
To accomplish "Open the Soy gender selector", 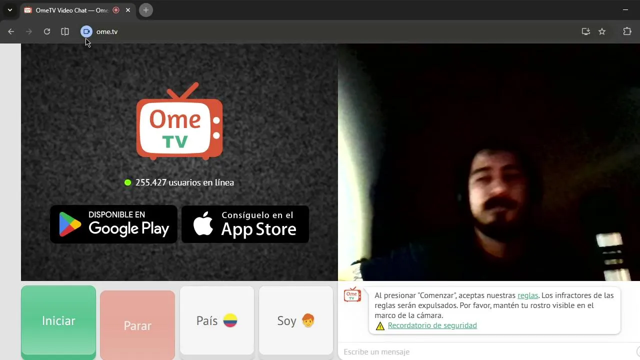I will tap(296, 320).
